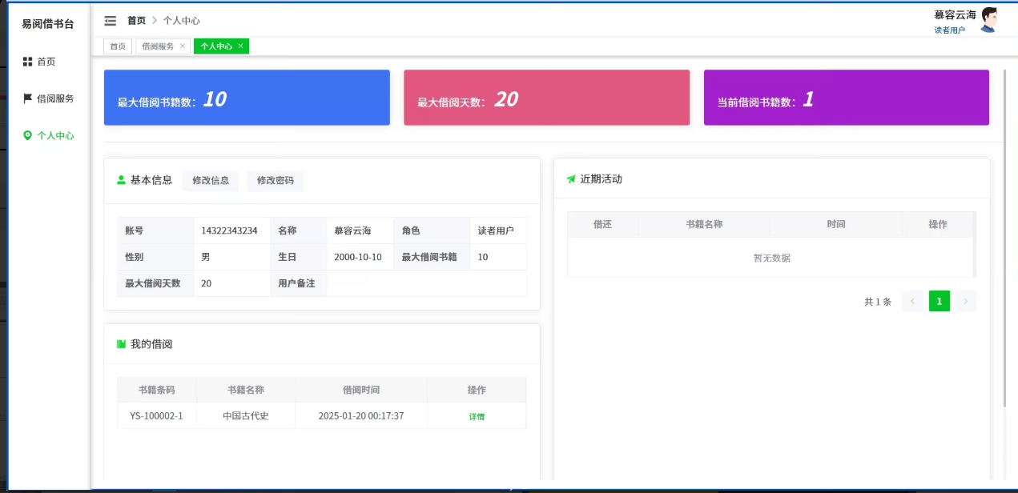Click the 时间 column header in 近期活动
1018x493 pixels.
[836, 224]
